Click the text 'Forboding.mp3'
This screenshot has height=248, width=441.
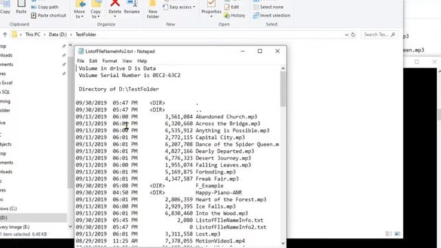[216, 172]
